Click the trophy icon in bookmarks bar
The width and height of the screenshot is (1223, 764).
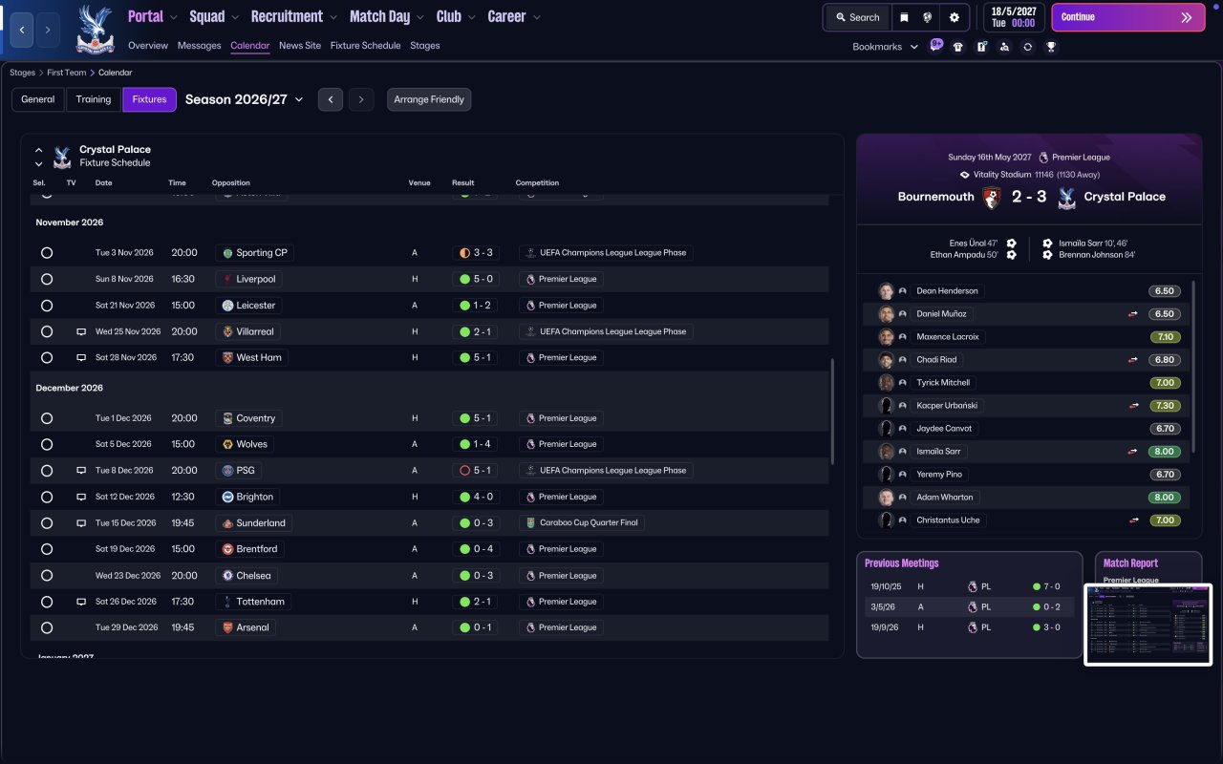tap(1051, 47)
